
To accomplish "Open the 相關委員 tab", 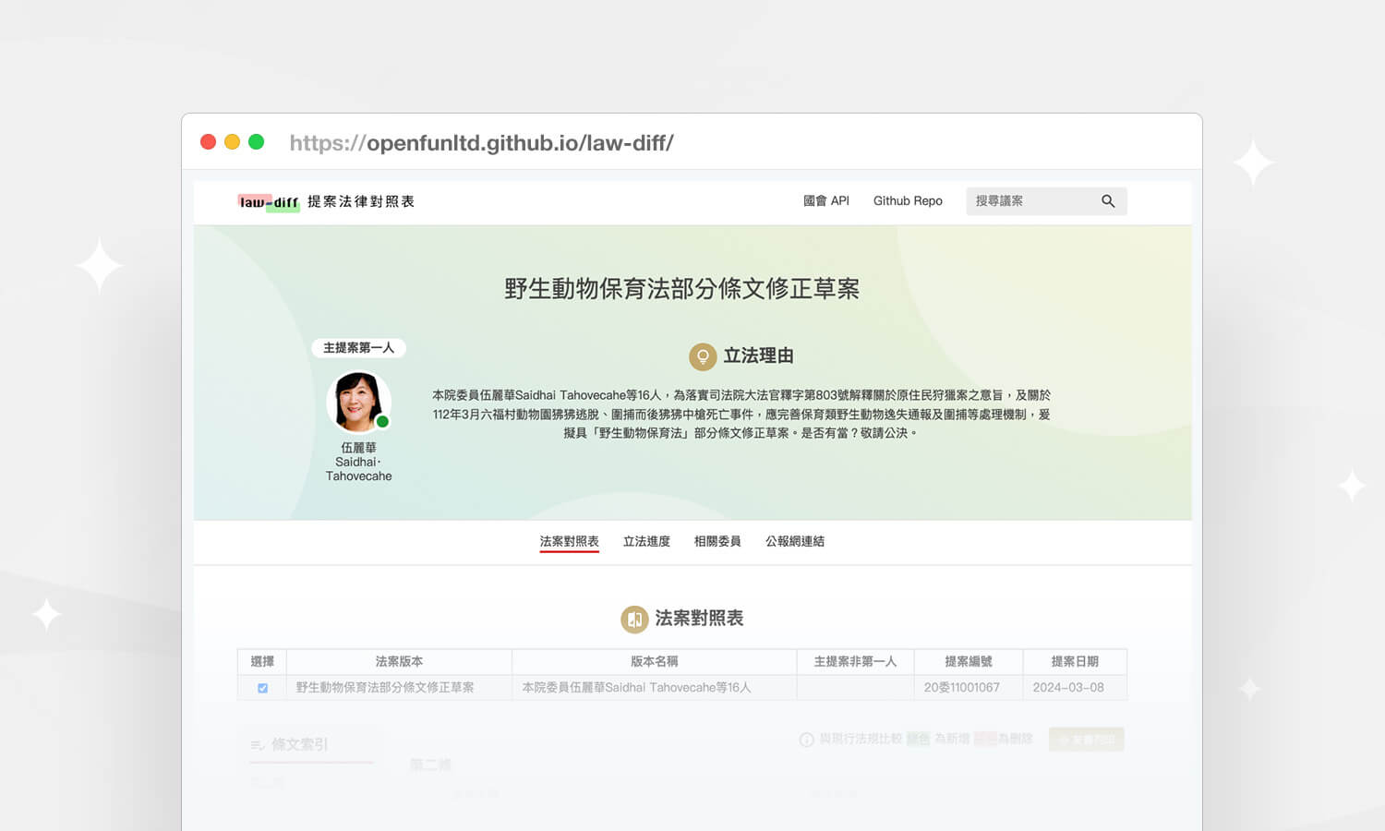I will point(717,542).
